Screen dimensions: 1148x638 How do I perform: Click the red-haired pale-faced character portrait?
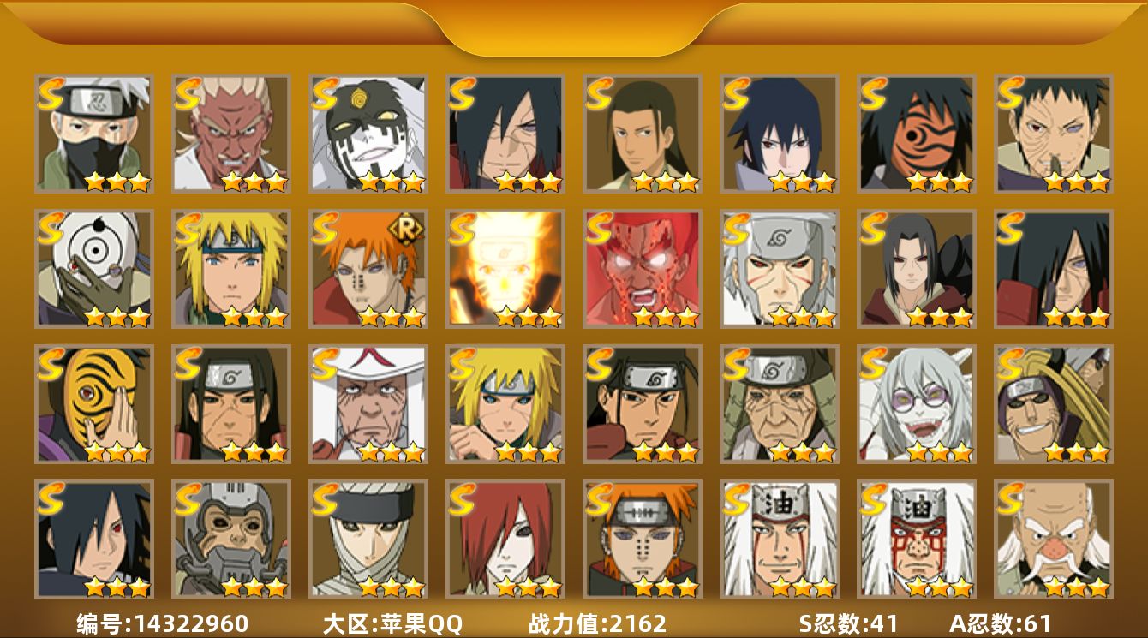point(505,539)
